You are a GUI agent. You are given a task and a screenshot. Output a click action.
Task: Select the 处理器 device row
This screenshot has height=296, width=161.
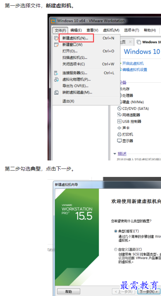[x=126, y=96]
